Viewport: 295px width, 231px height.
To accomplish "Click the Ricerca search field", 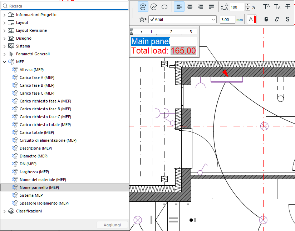I will [65, 6].
